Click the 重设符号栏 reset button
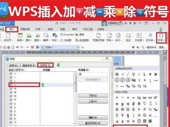This screenshot has height=127, width=170. pos(93,123)
